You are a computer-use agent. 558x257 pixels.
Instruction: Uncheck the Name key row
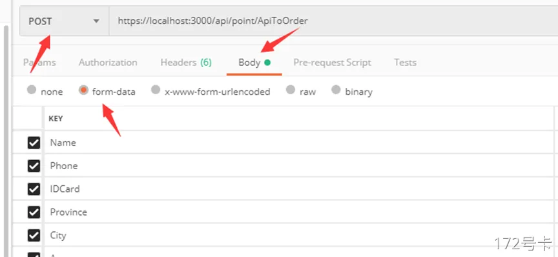click(34, 143)
